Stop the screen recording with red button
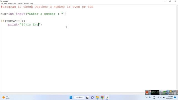Screen dimensions: 178x100 click(x=147, y=92)
